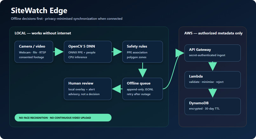Image resolution: width=256 pixels, height=139 pixels.
Task: Select the "Webcam · file · RTSP" line
Action: [x=32, y=52]
